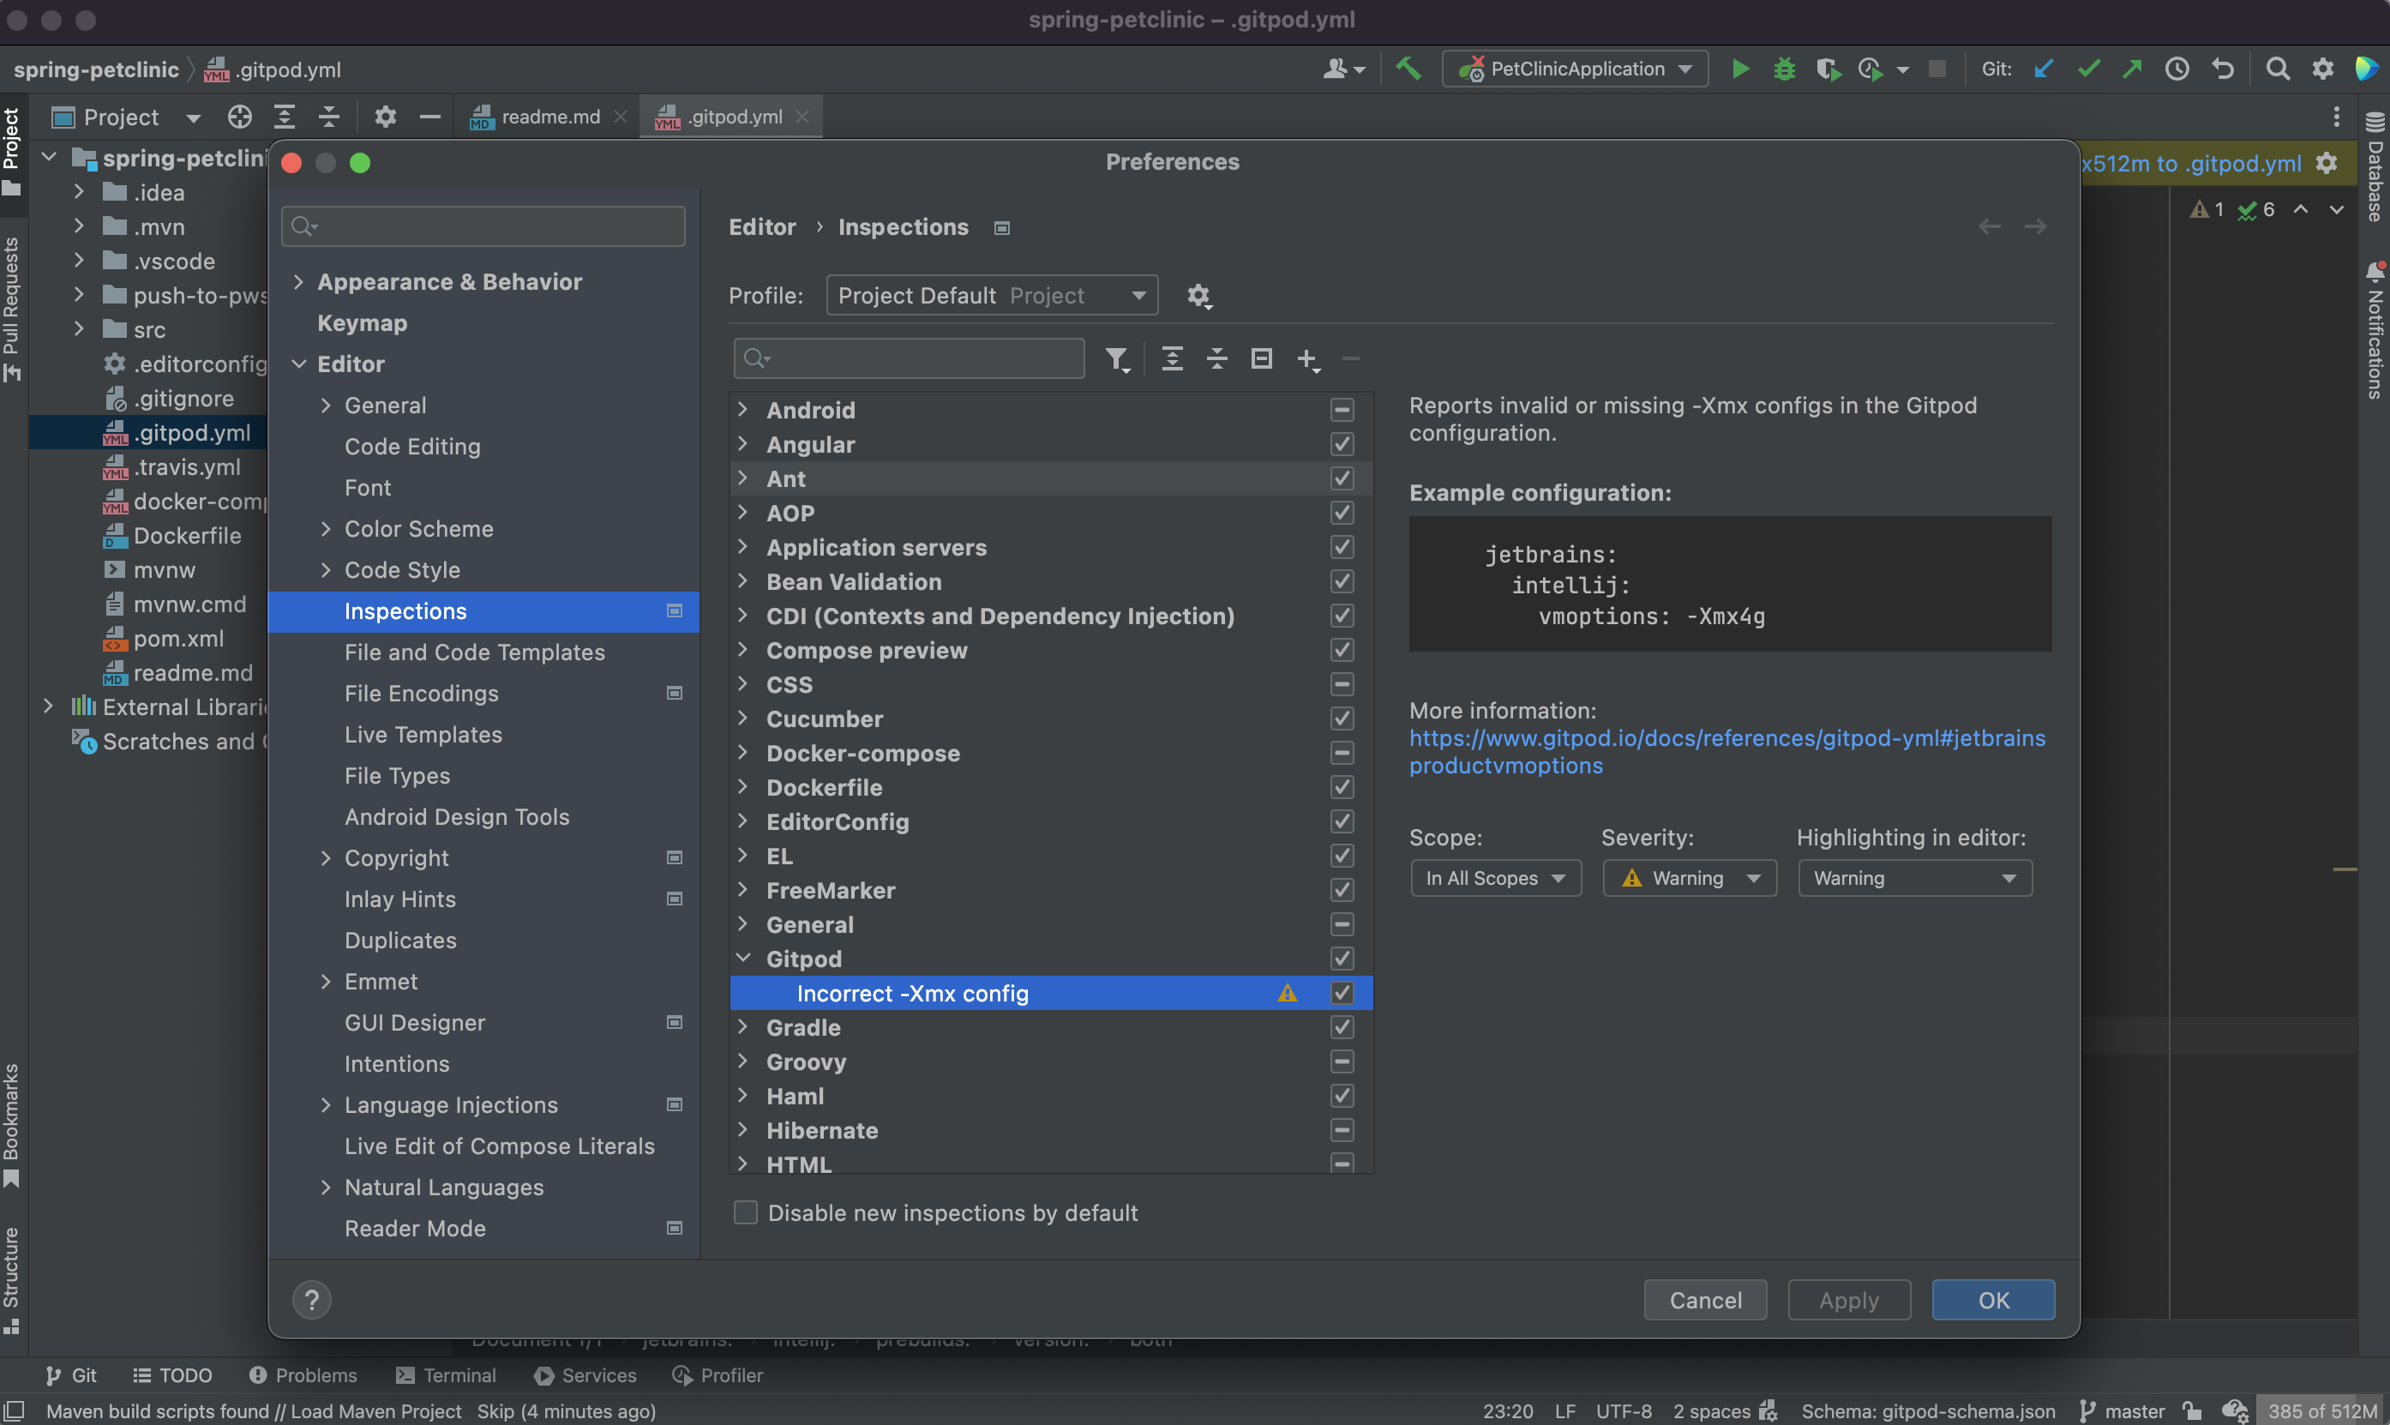Open Search Everywhere magnifier icon

pos(2277,69)
